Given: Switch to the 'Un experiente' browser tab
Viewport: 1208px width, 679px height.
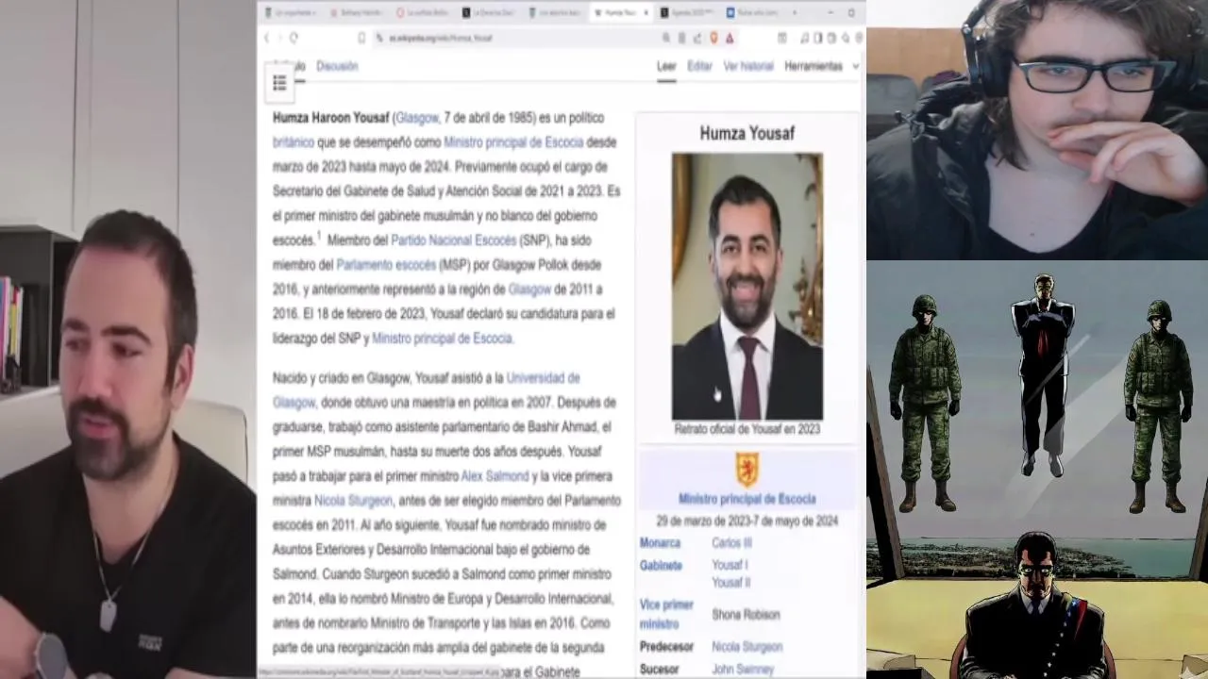Looking at the screenshot, I should point(291,12).
